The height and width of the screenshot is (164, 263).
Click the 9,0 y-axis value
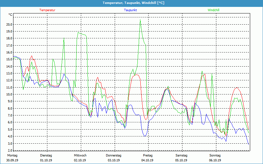coord(10,101)
